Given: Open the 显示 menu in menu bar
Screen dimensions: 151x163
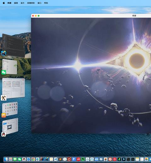Looking at the screenshot, I should [x=22, y=3].
